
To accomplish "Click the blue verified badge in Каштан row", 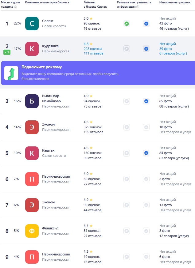I will 146,153.
